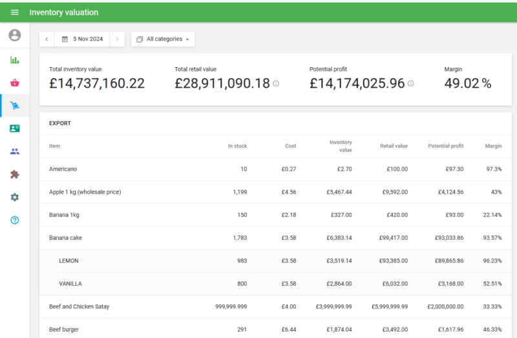The height and width of the screenshot is (338, 517).
Task: Expand the All categories dropdown
Action: point(163,39)
